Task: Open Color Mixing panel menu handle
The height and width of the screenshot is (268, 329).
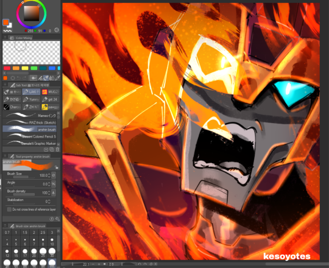Action: tap(5, 38)
